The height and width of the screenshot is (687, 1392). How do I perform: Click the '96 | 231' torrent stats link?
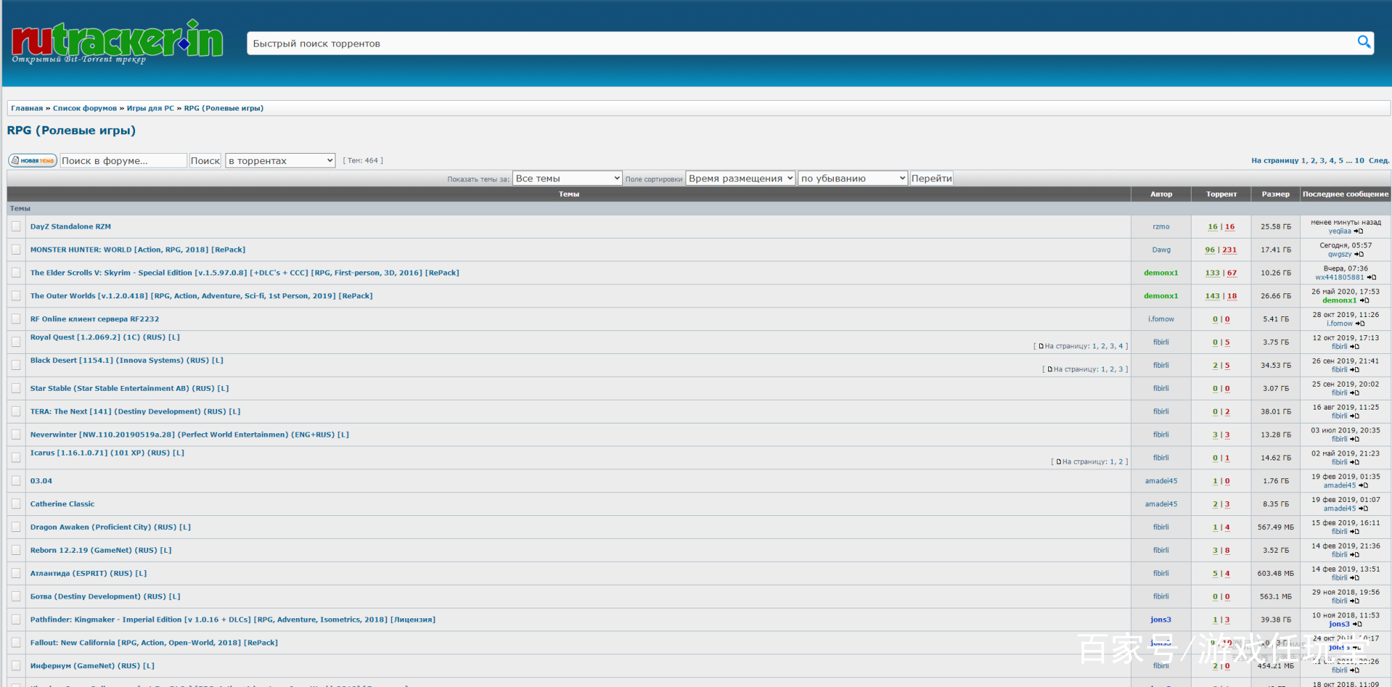coord(1221,250)
